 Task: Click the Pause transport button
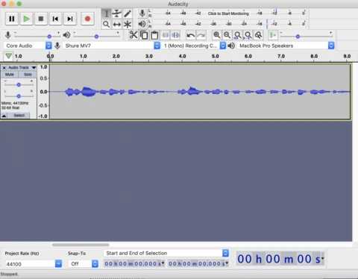point(12,19)
